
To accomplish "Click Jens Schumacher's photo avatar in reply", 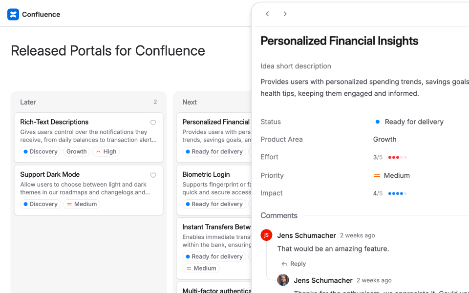I will pyautogui.click(x=283, y=280).
